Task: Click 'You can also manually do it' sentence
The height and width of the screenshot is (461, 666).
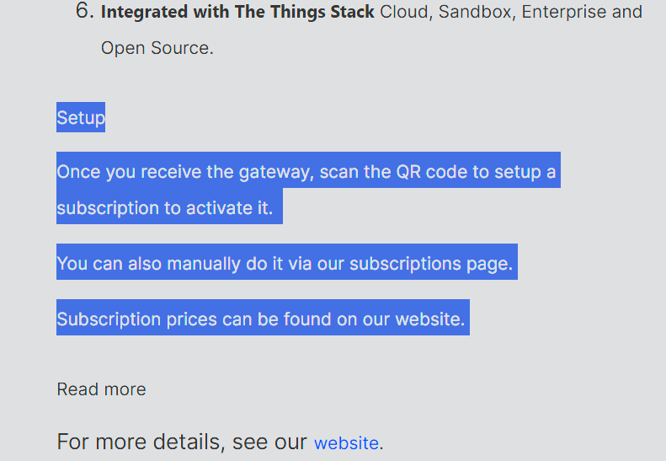Action: pyautogui.click(x=285, y=264)
